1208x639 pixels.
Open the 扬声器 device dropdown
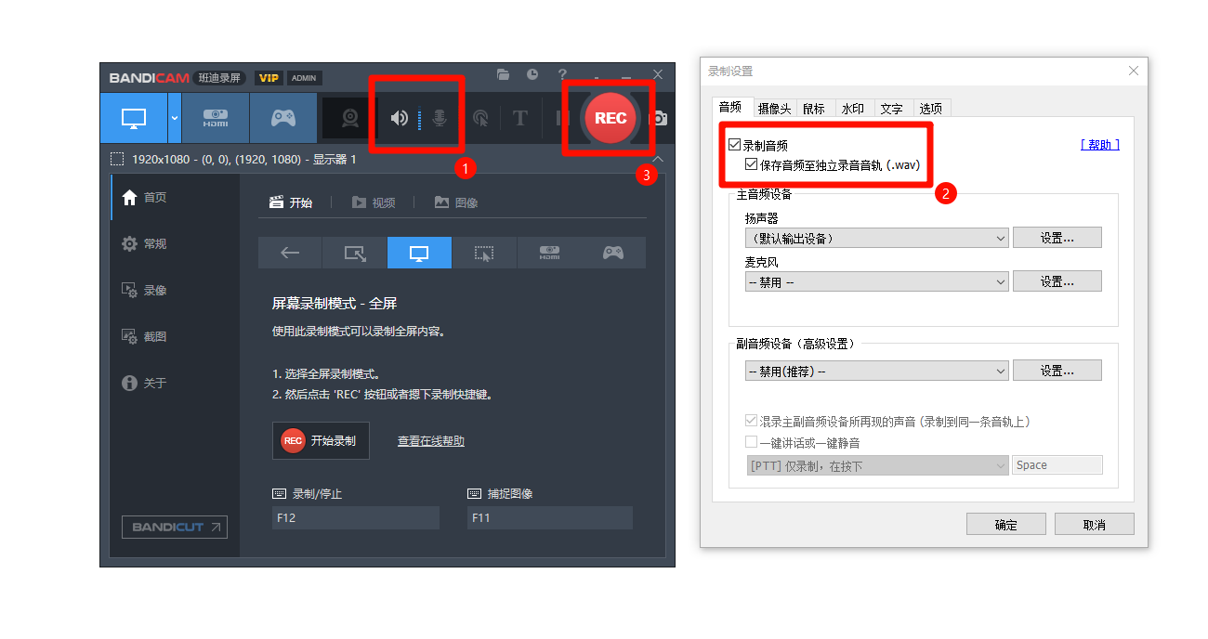(x=876, y=239)
